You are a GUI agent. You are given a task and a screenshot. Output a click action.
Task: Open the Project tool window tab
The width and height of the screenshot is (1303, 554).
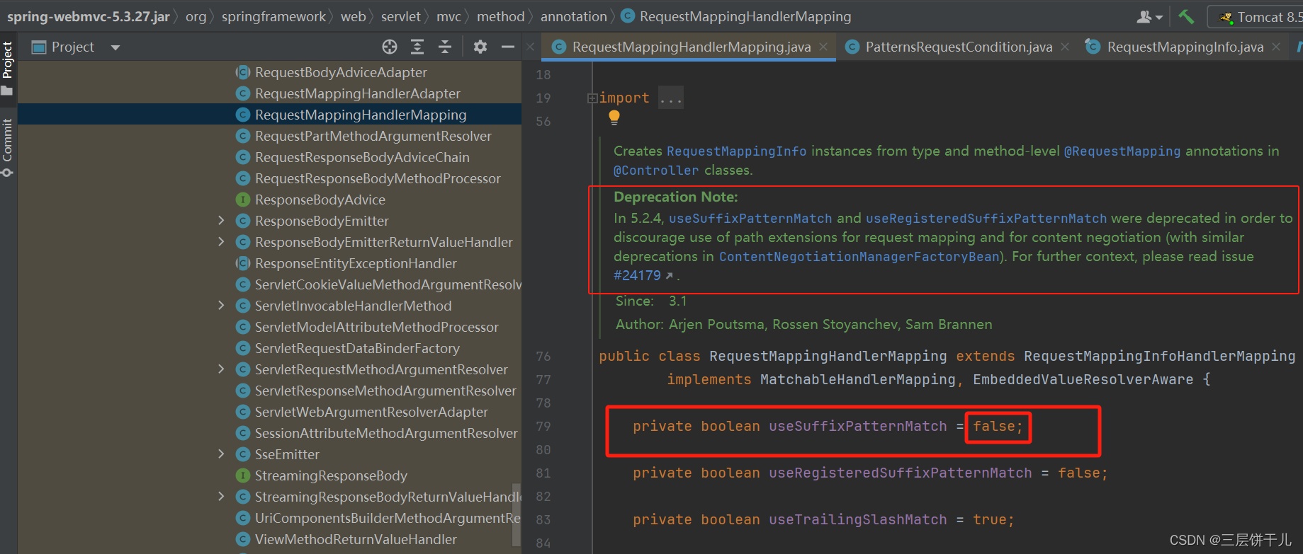coord(8,68)
